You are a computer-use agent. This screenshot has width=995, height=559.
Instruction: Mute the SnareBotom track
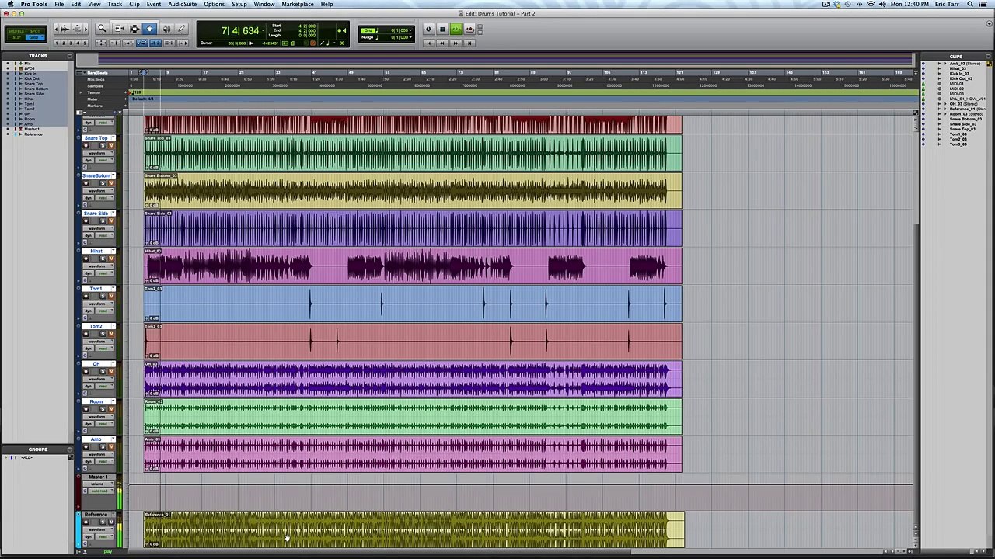(111, 183)
